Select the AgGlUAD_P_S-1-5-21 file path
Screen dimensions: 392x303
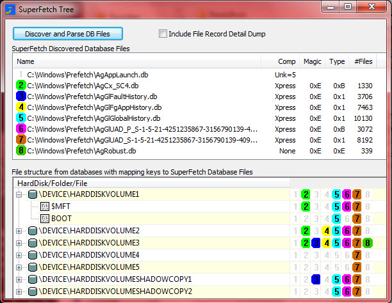142,129
